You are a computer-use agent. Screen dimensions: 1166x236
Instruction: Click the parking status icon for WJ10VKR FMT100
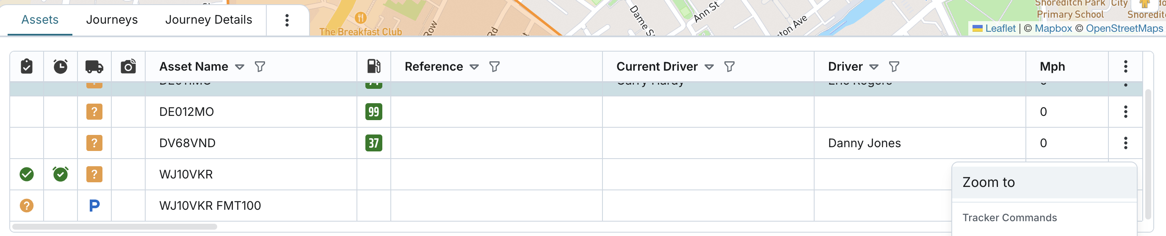tap(94, 206)
